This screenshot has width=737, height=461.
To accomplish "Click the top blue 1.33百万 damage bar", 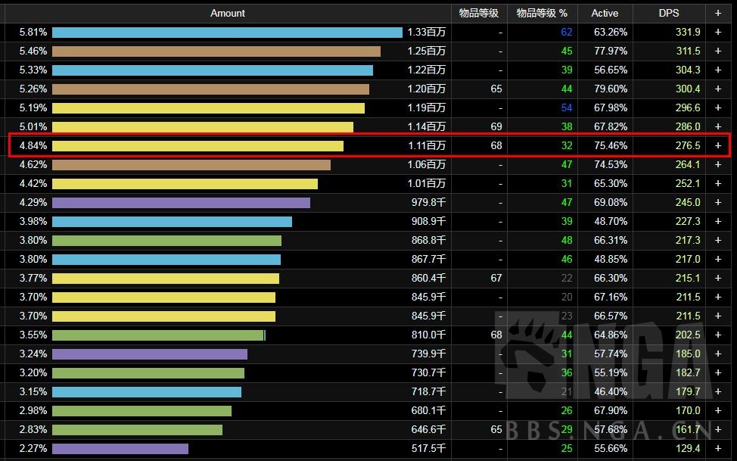I will click(x=227, y=33).
